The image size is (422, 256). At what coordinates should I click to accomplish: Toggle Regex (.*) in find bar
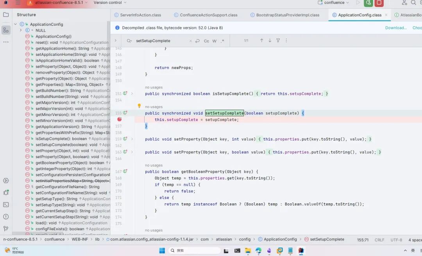222,41
